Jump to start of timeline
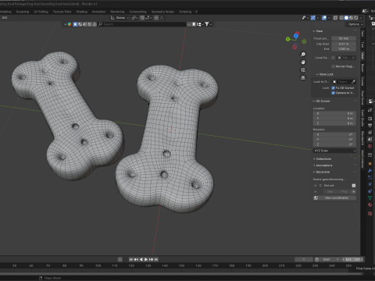The image size is (375, 281). (x=131, y=259)
